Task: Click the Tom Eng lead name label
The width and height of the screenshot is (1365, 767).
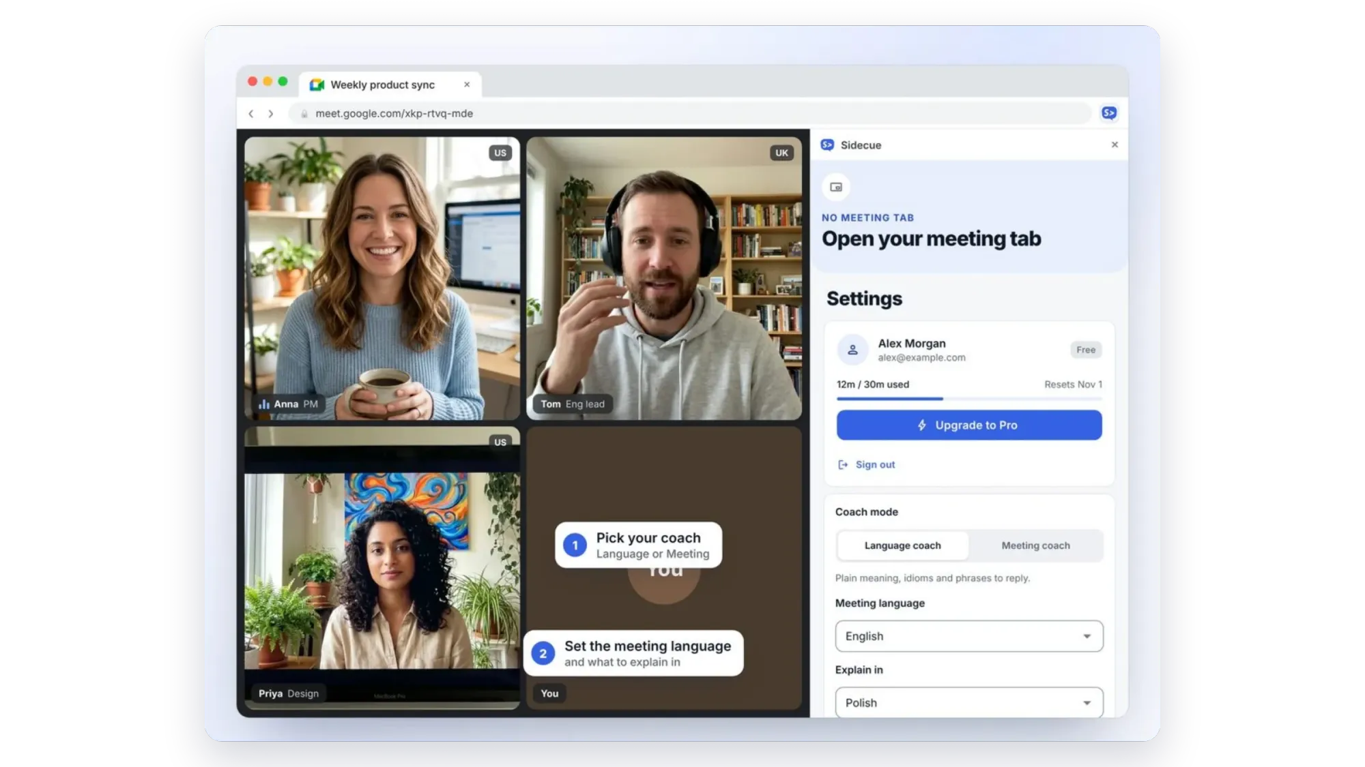Action: point(573,404)
